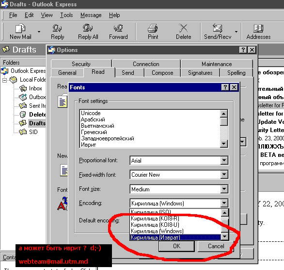Open the Help menu

pyautogui.click(x=114, y=15)
